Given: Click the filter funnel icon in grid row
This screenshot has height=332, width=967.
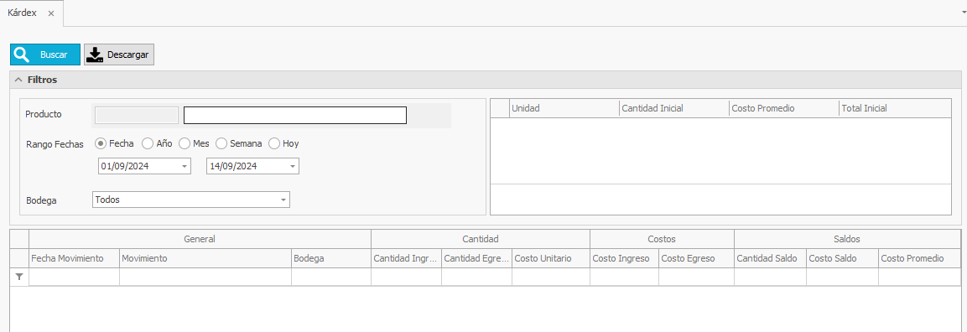Looking at the screenshot, I should [19, 278].
